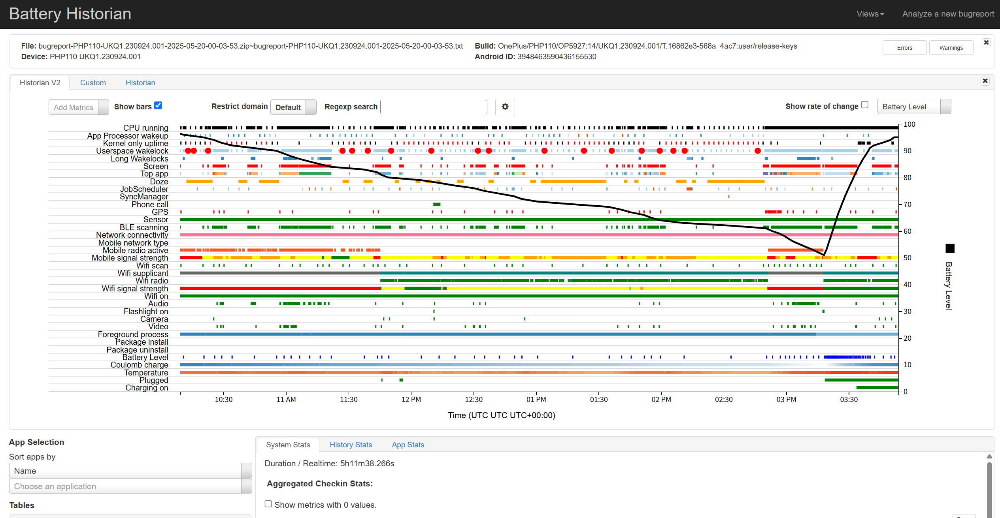
Task: Click the green Phone call bar
Action: [x=437, y=204]
